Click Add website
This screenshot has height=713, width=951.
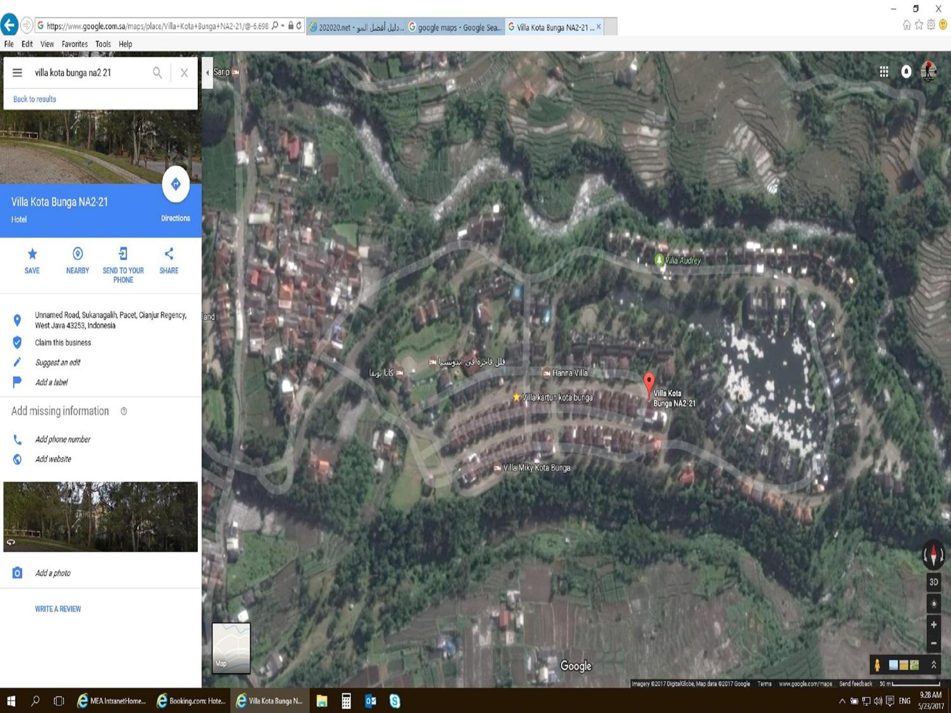[53, 459]
